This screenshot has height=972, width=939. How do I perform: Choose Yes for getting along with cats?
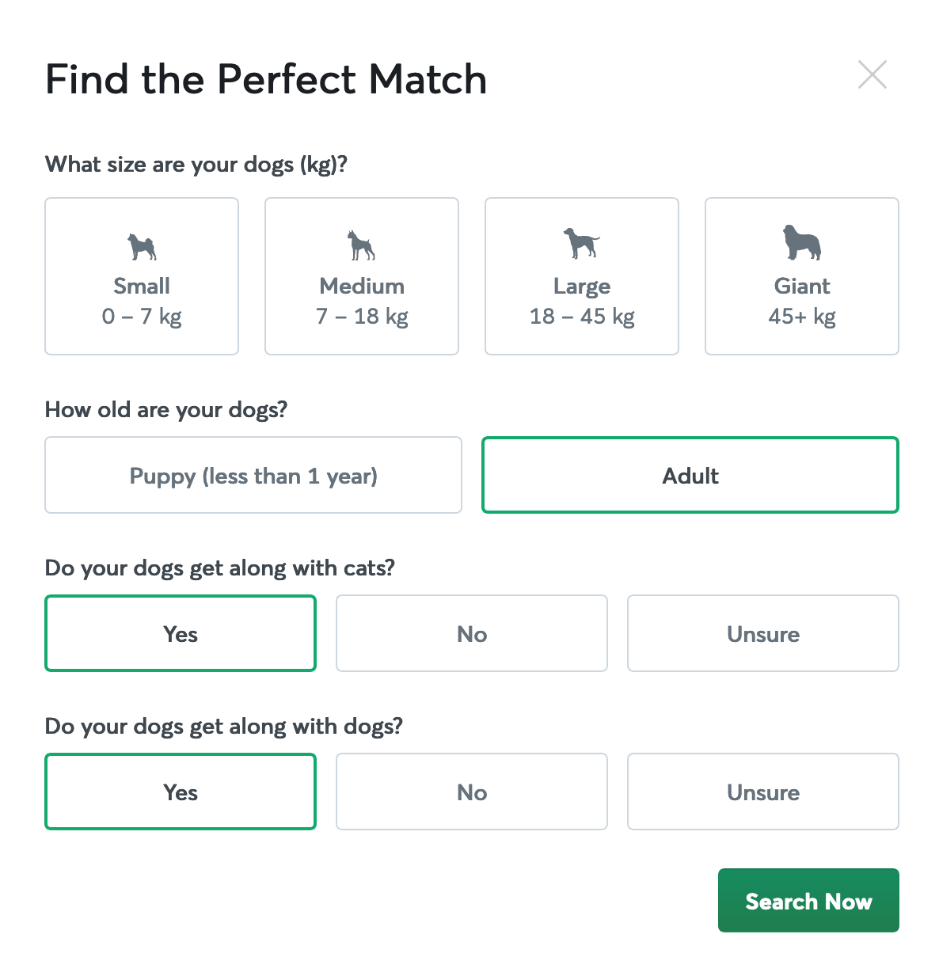tap(181, 634)
